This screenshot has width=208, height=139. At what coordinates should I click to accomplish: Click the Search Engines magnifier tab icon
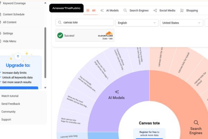pos(125,10)
